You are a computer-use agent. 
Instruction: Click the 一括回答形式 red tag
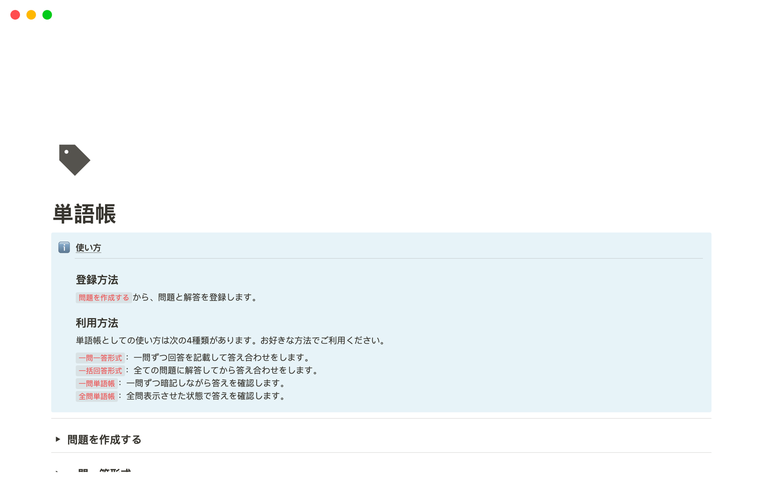[100, 370]
